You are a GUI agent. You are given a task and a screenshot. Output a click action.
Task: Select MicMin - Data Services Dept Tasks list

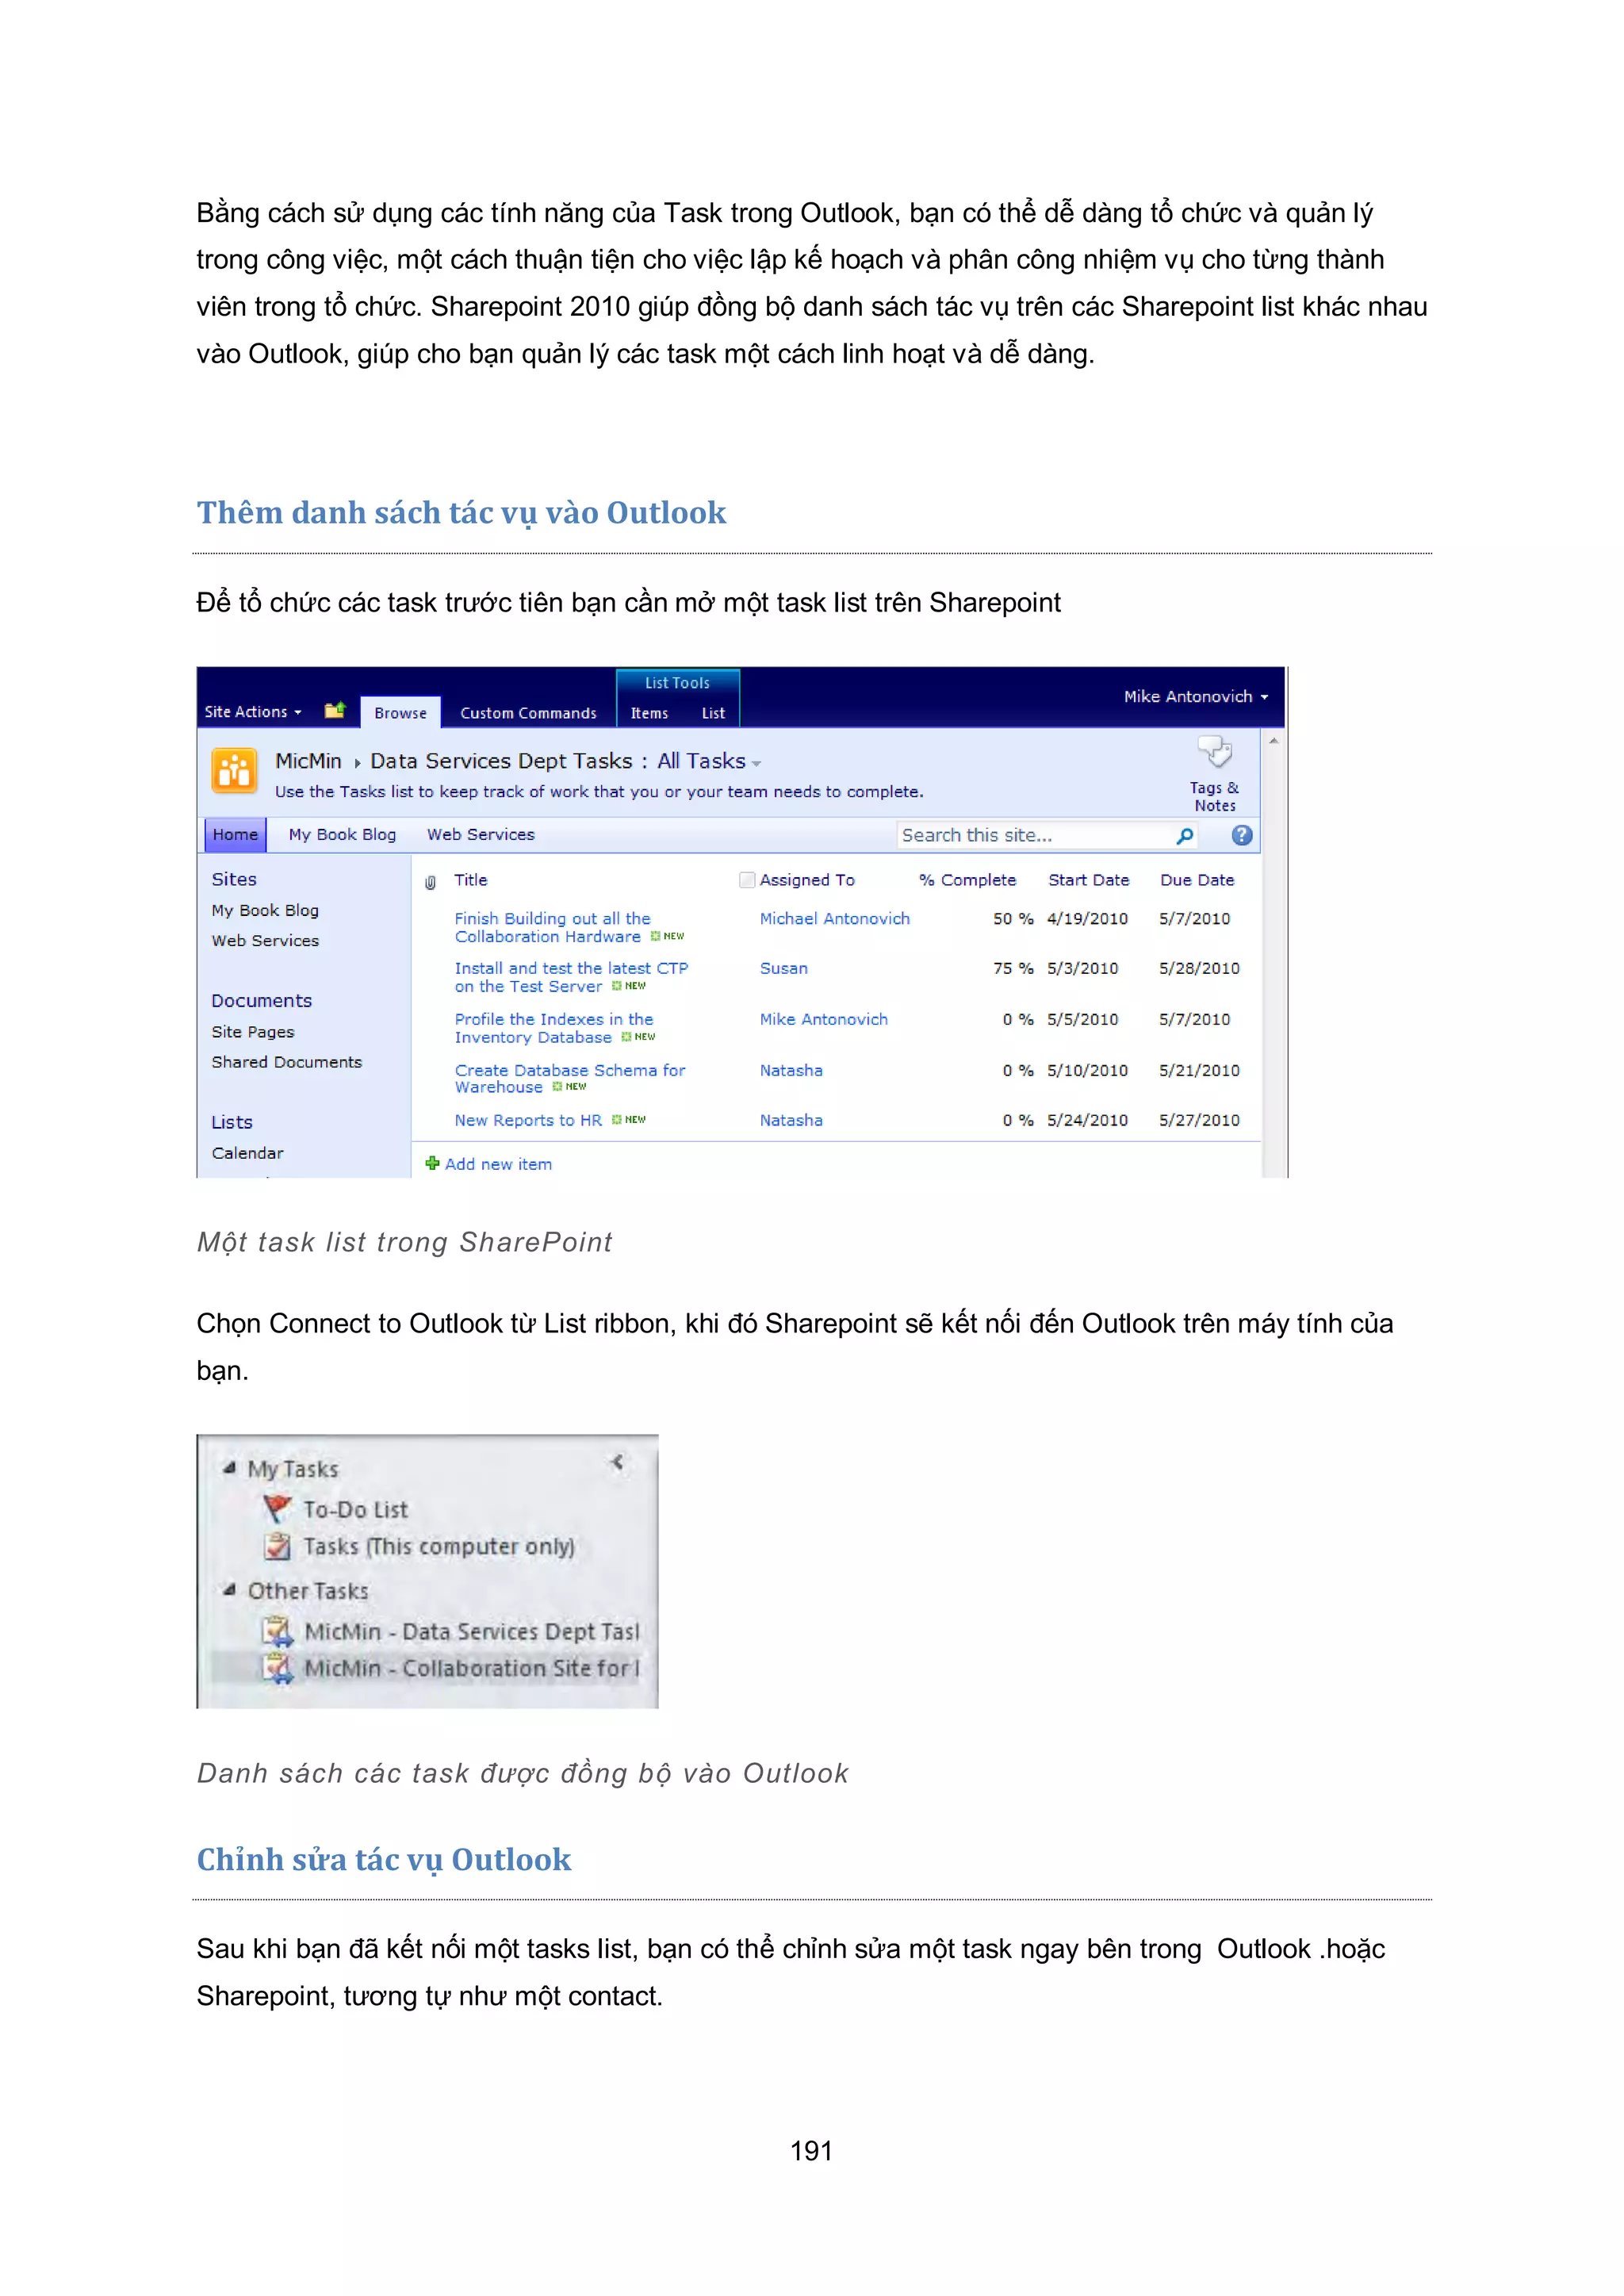471,1631
